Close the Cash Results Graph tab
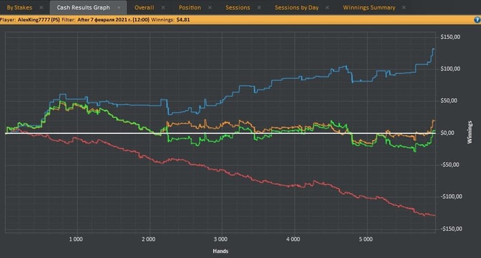 click(x=119, y=8)
